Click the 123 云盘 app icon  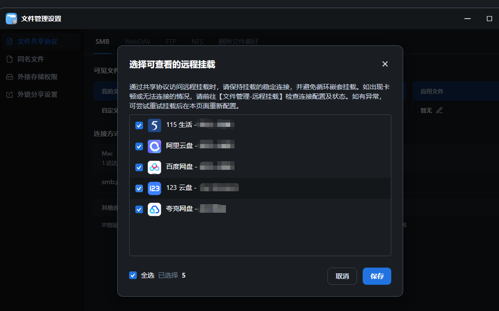pyautogui.click(x=154, y=188)
